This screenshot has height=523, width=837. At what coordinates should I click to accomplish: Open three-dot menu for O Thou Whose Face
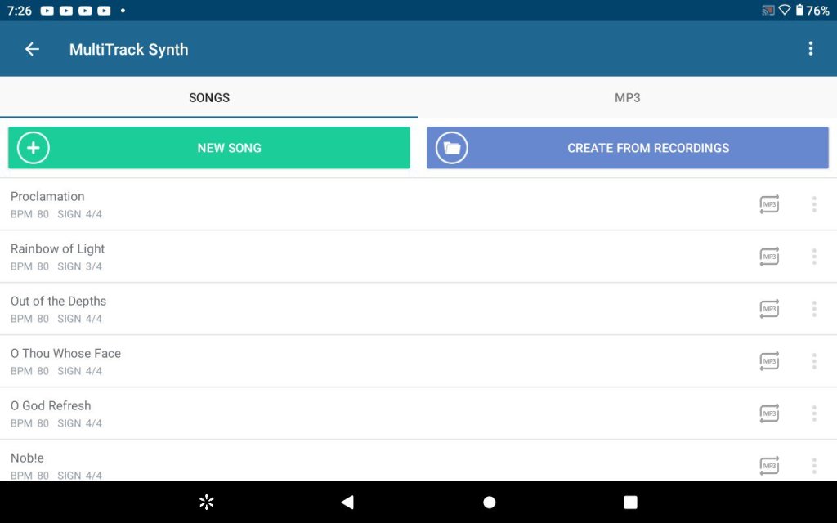(814, 361)
